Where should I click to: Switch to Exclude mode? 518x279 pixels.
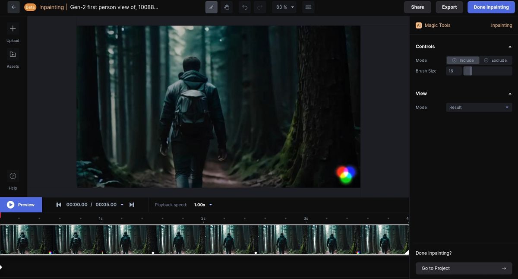pos(496,60)
